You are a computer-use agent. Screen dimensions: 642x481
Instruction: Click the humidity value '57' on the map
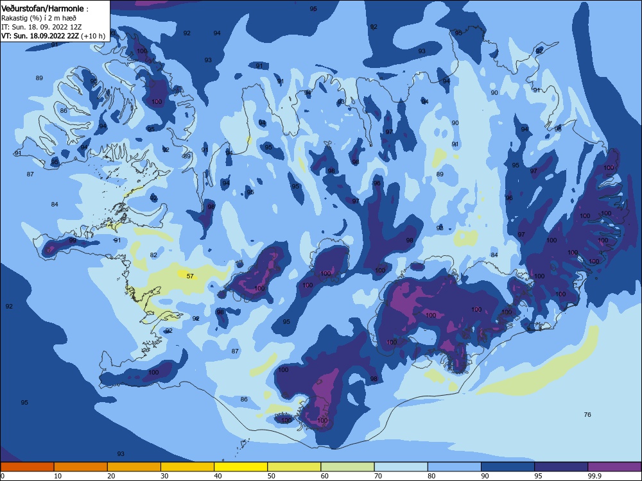(190, 276)
